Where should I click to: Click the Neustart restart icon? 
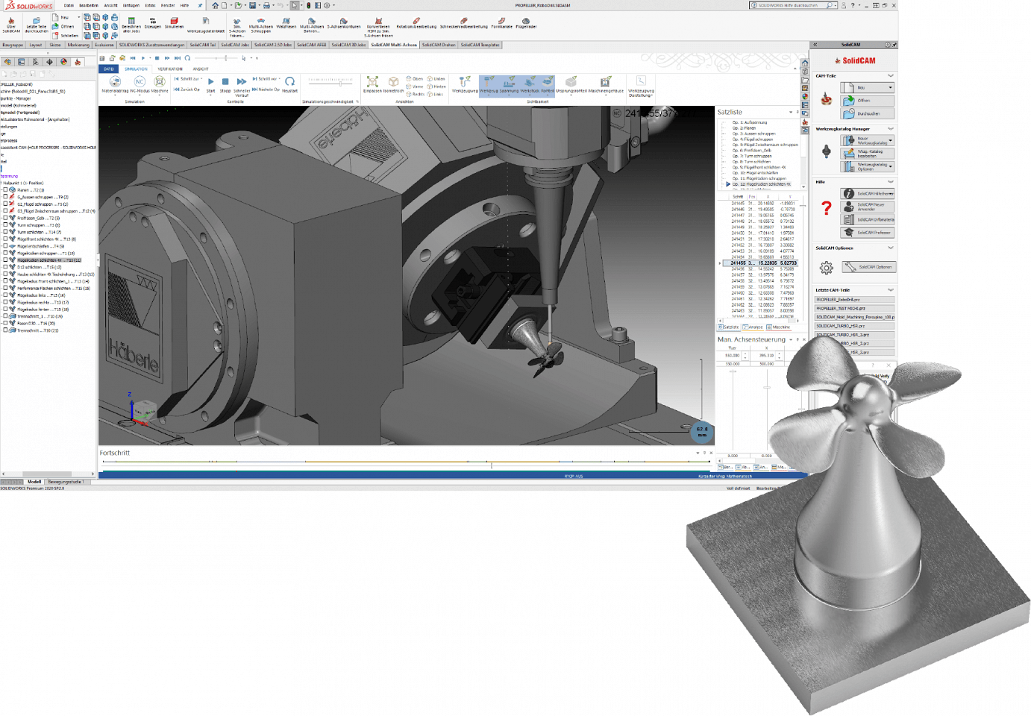(x=290, y=81)
